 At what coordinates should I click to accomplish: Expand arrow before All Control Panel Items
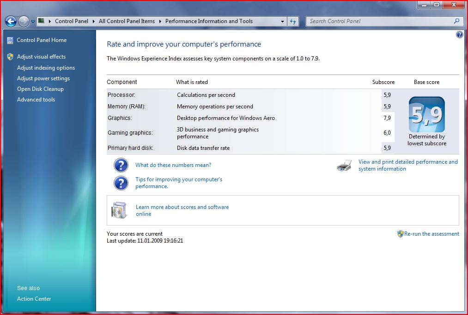coord(93,22)
